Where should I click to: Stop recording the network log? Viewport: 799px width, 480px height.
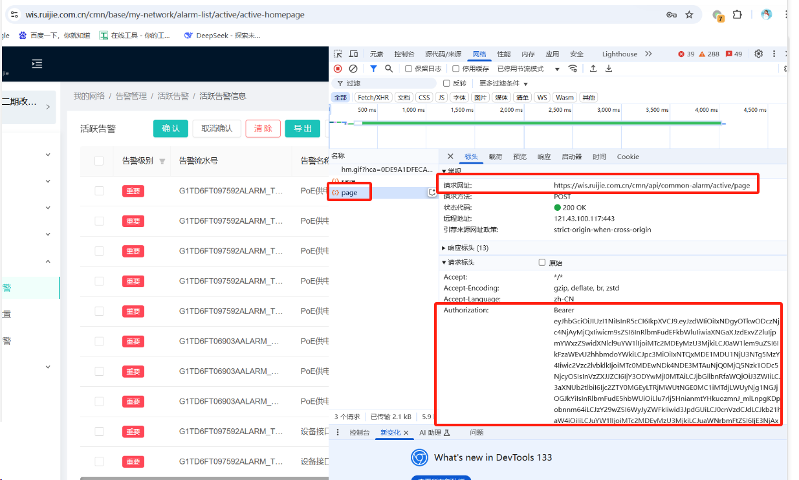point(338,69)
